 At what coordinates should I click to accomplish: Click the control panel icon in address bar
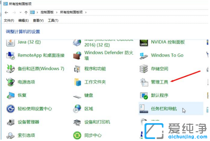tap(32, 12)
